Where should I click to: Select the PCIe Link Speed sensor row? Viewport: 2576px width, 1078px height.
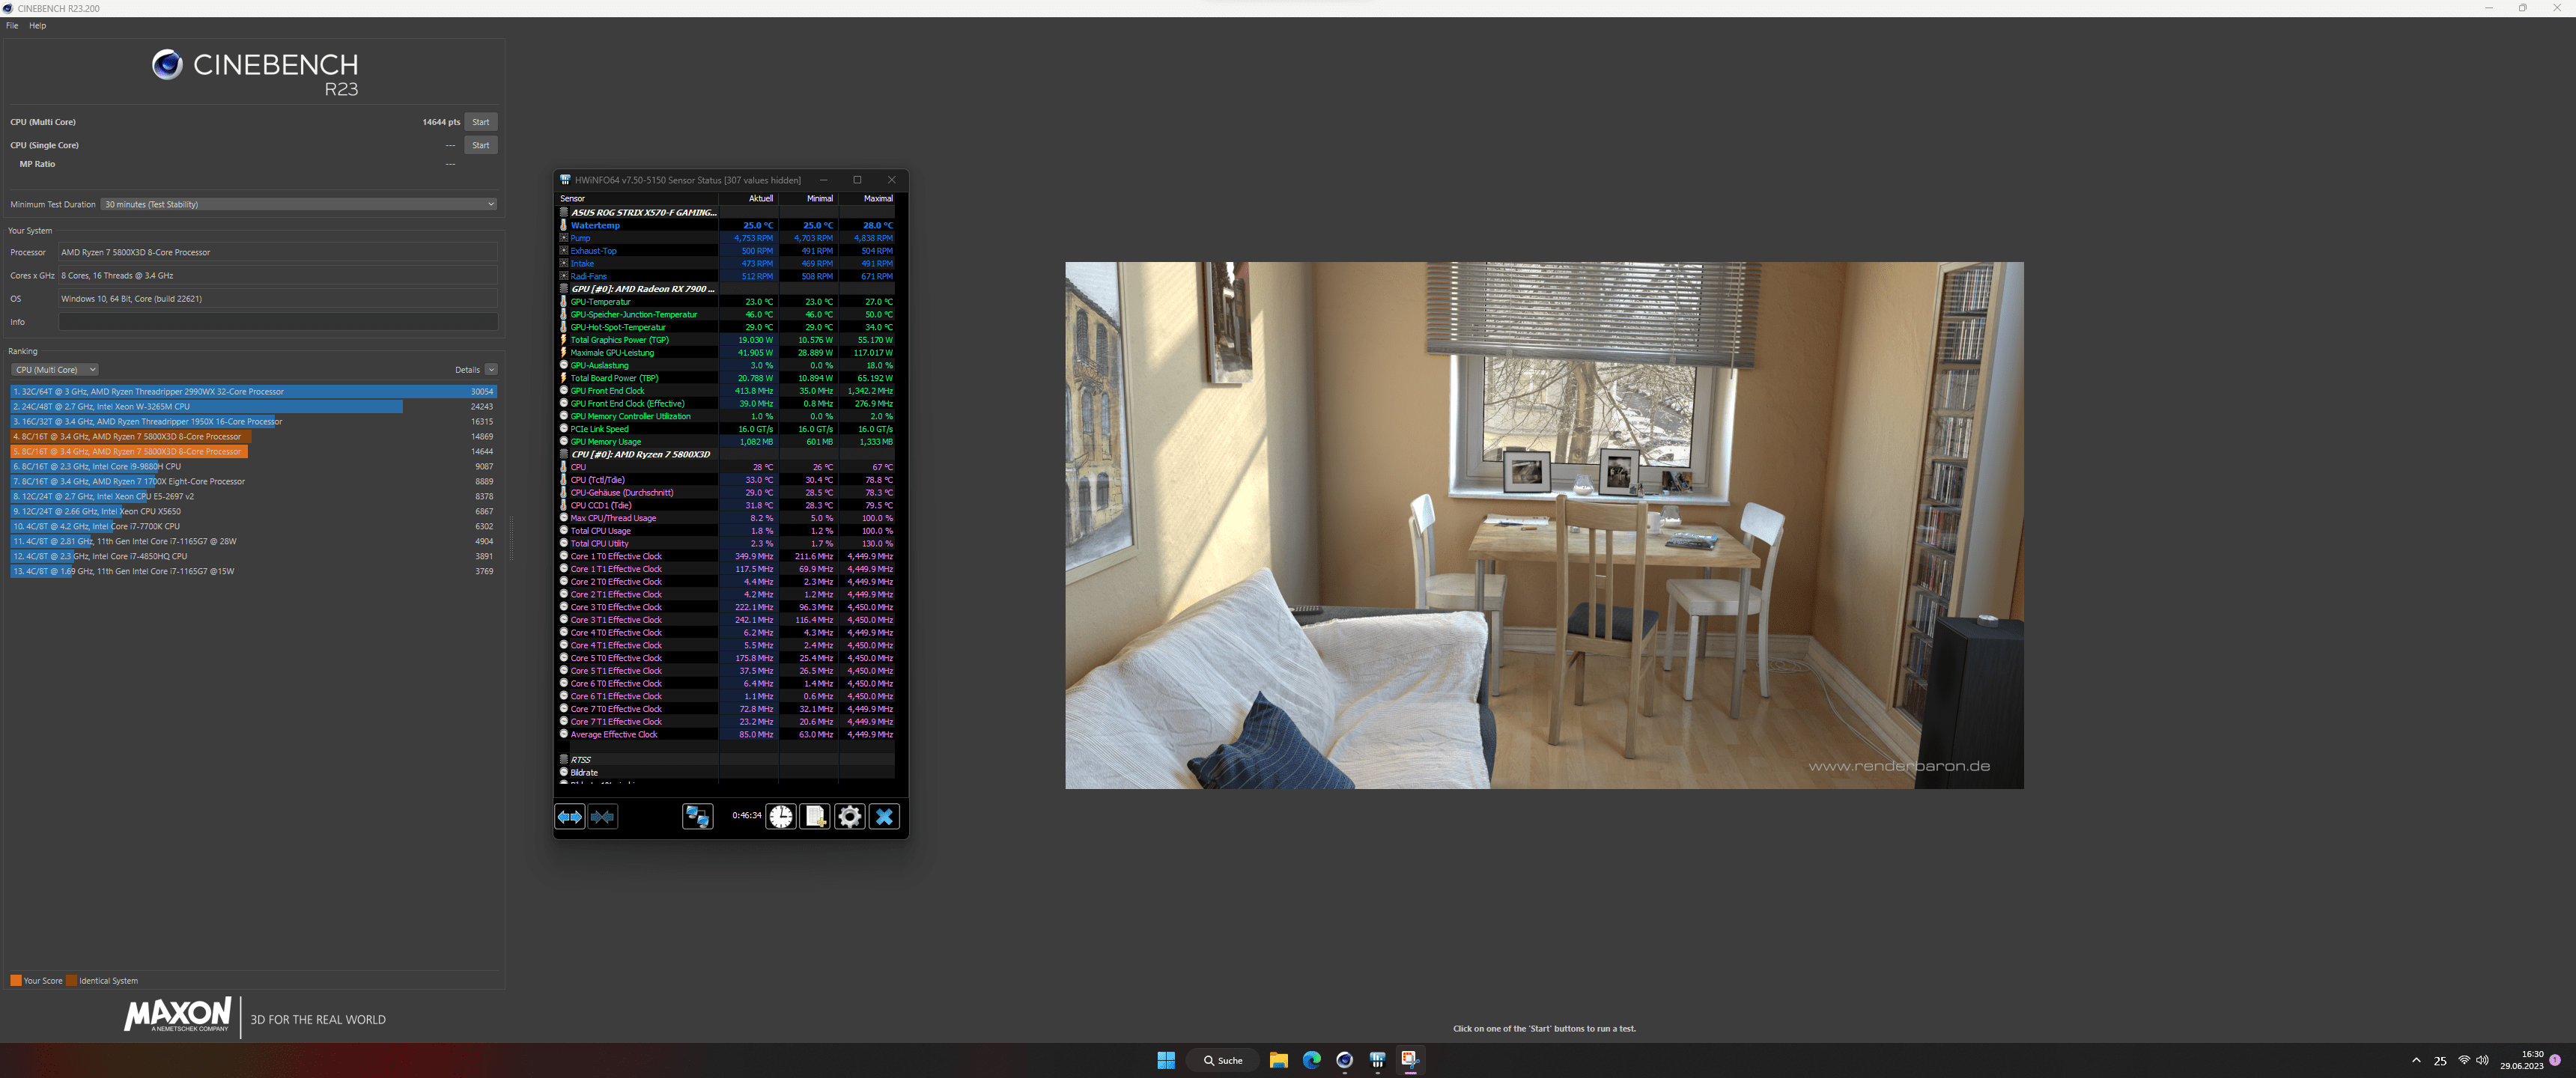[726, 429]
